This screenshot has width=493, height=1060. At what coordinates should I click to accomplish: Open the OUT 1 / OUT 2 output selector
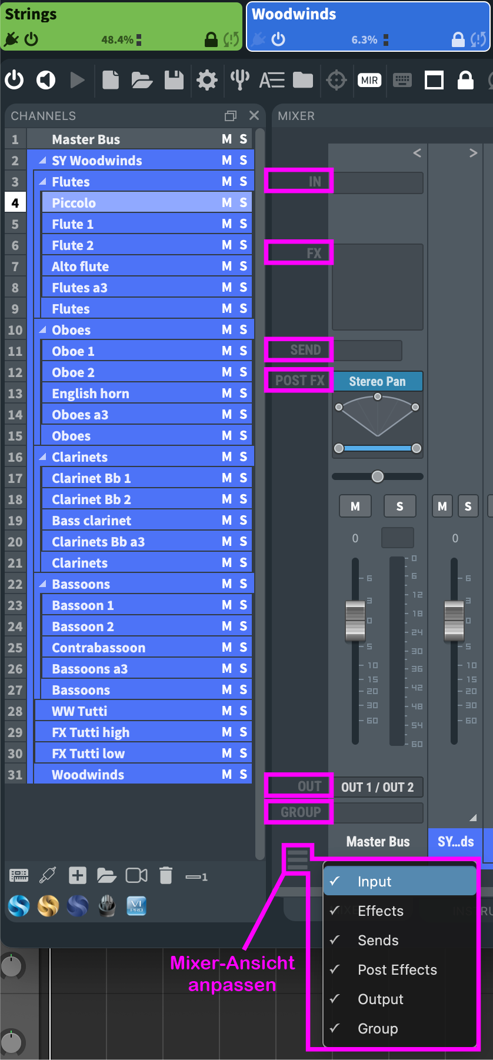coord(377,787)
